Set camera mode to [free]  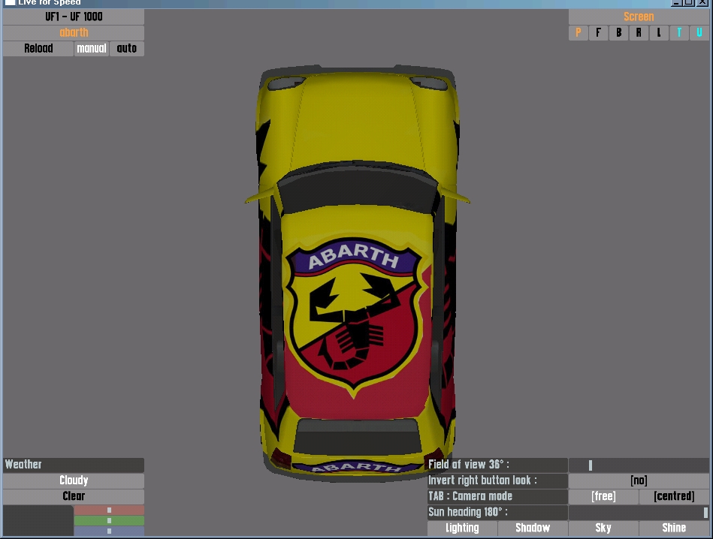[603, 496]
